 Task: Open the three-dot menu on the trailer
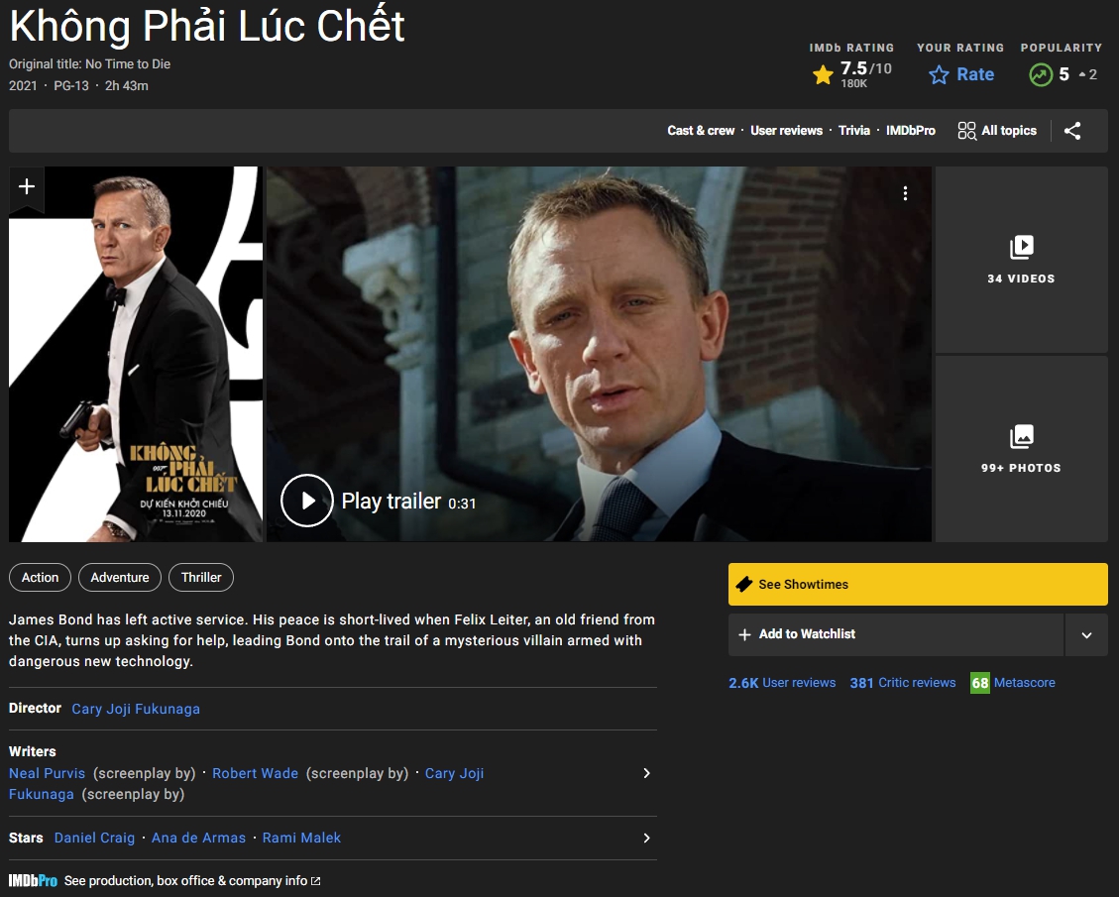[905, 193]
